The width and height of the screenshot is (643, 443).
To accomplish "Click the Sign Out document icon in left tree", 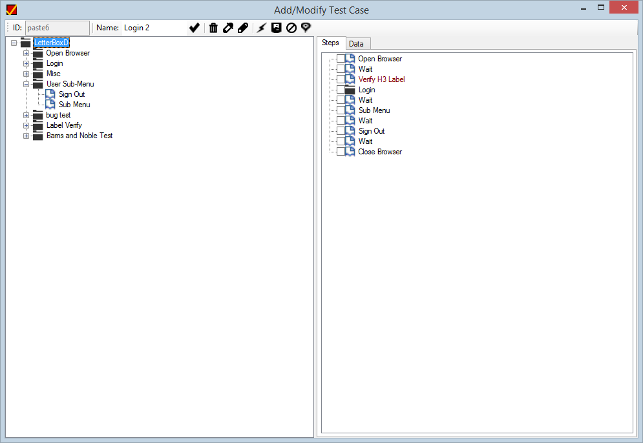I will click(x=50, y=94).
